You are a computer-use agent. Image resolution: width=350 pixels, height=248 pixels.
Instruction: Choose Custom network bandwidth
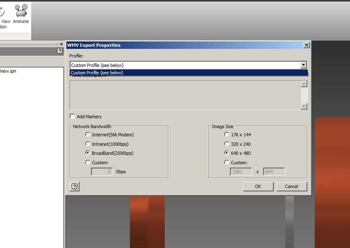[x=87, y=162]
